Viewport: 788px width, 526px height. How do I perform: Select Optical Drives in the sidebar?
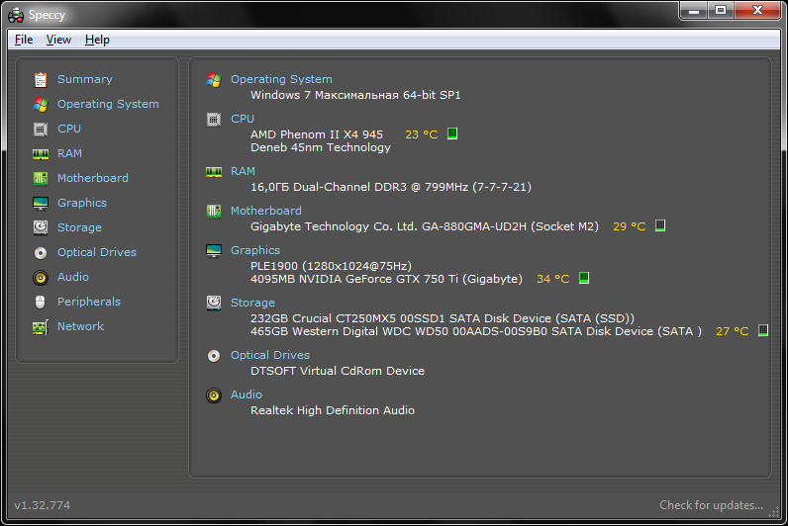click(96, 252)
